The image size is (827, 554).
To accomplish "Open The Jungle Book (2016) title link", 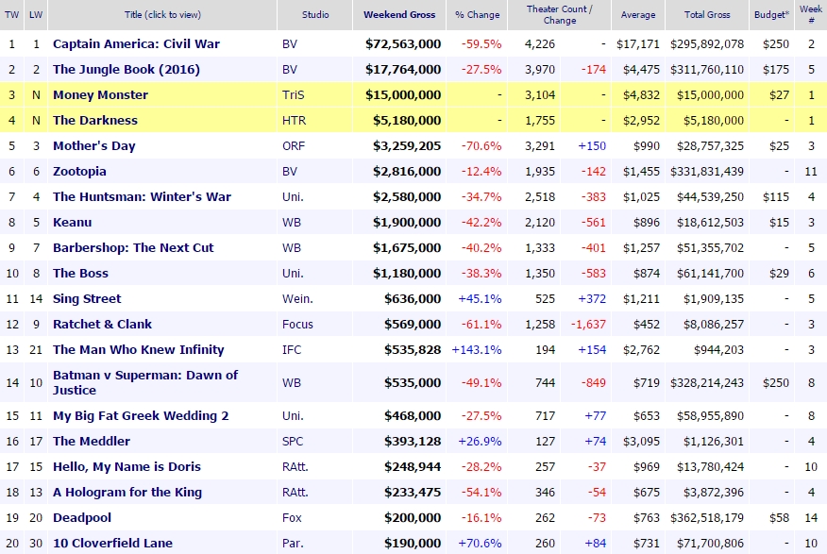I will tap(127, 69).
